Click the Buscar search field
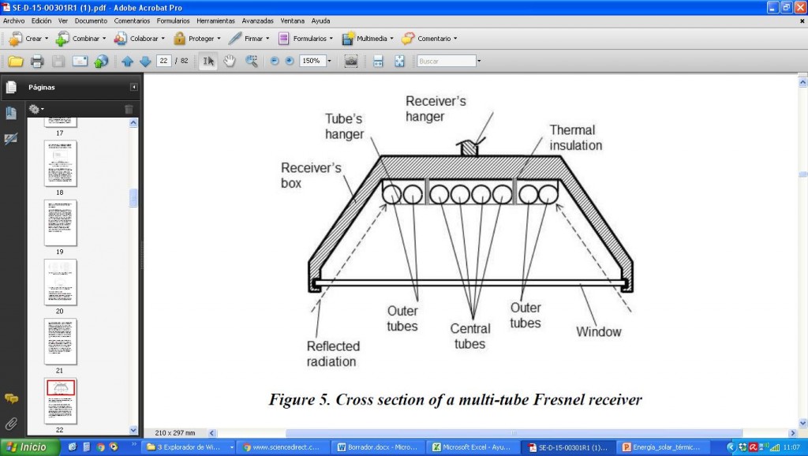Screen dimensions: 808x456 click(x=446, y=61)
